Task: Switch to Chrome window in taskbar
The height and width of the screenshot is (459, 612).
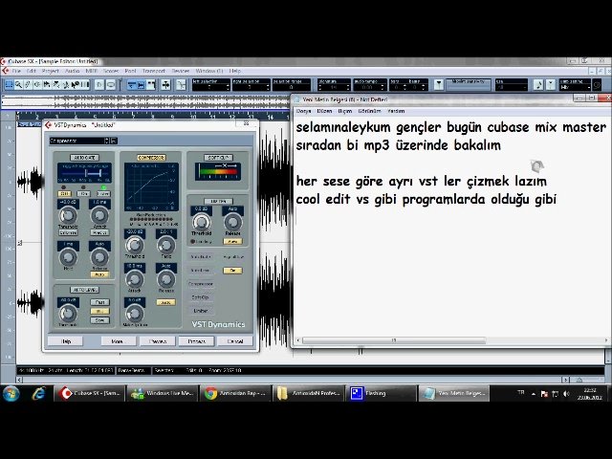Action: coord(234,393)
